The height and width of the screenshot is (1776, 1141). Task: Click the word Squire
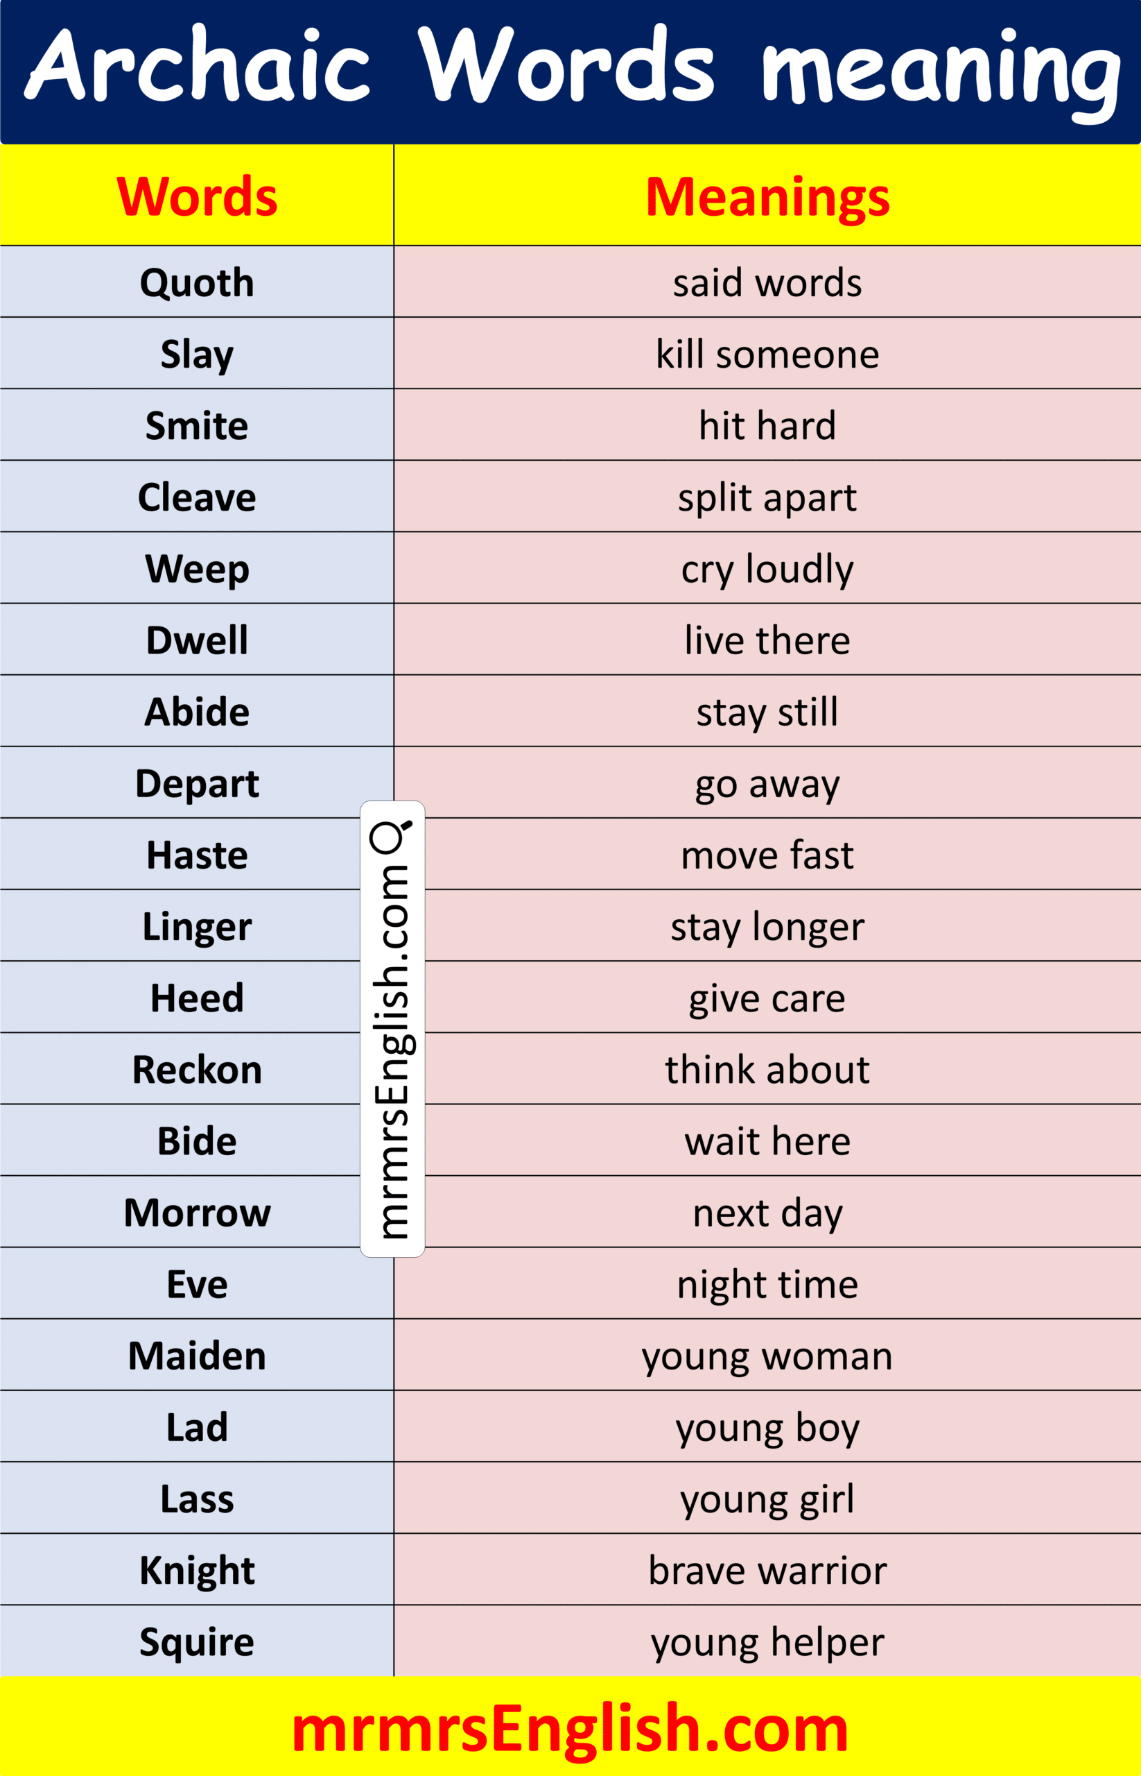[196, 1642]
